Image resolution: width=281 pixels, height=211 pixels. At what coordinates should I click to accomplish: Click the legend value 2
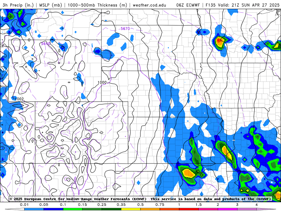[218, 205]
